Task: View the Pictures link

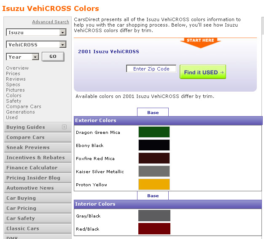Action: [x=15, y=90]
